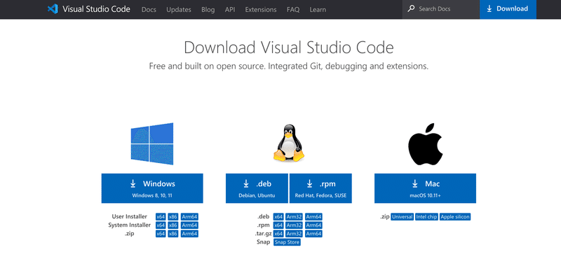The width and height of the screenshot is (561, 280).
Task: Select Linux .rpm Arm32 link
Action: pos(294,225)
